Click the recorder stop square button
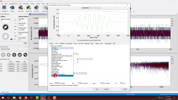 [x=3, y=55]
